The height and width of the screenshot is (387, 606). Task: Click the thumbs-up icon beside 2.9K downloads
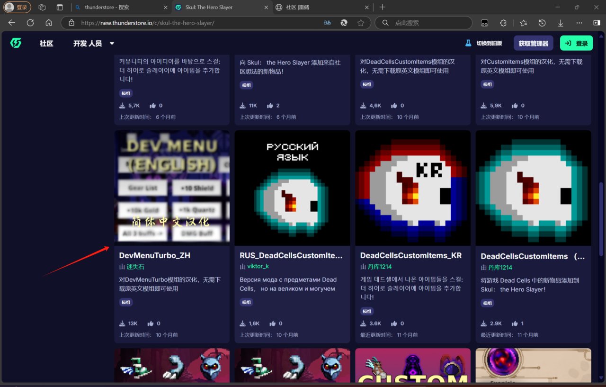click(x=515, y=324)
